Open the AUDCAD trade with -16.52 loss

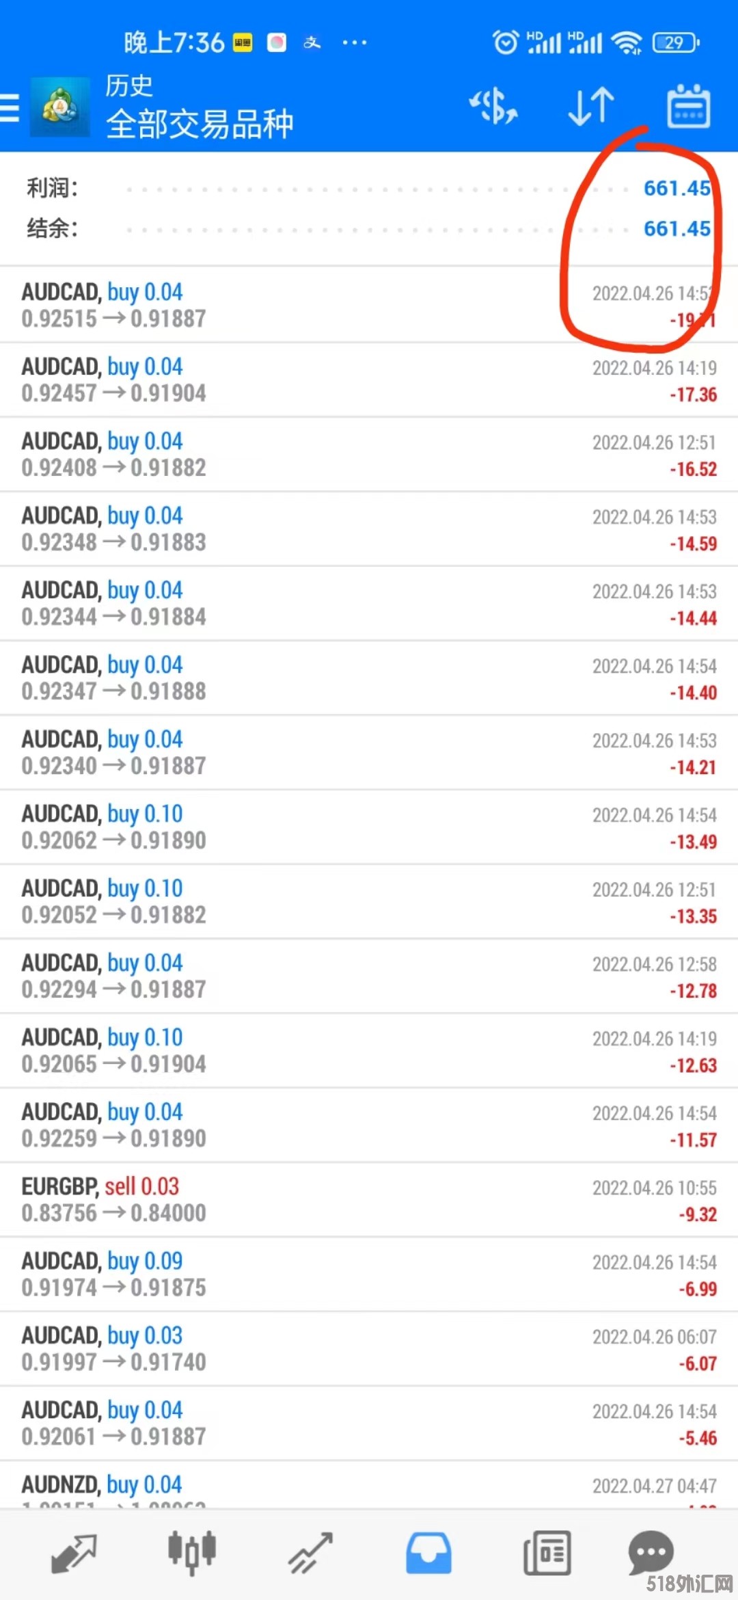[369, 455]
